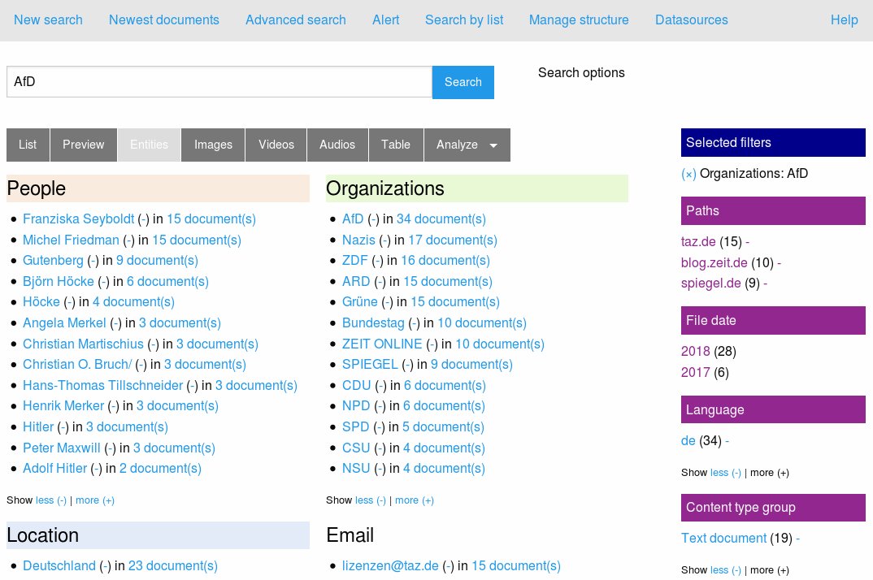Image resolution: width=873 pixels, height=580 pixels.
Task: Filter by person Franziska Seyboldt
Action: 79,219
